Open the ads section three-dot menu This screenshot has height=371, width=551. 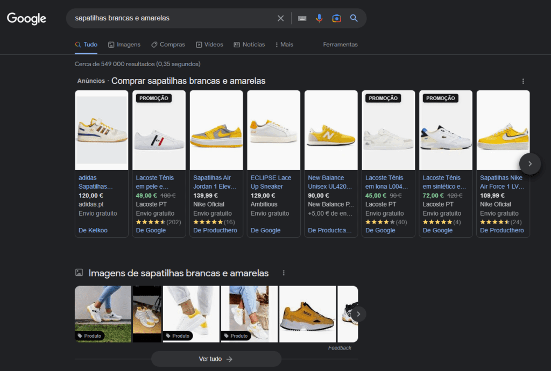tap(523, 81)
